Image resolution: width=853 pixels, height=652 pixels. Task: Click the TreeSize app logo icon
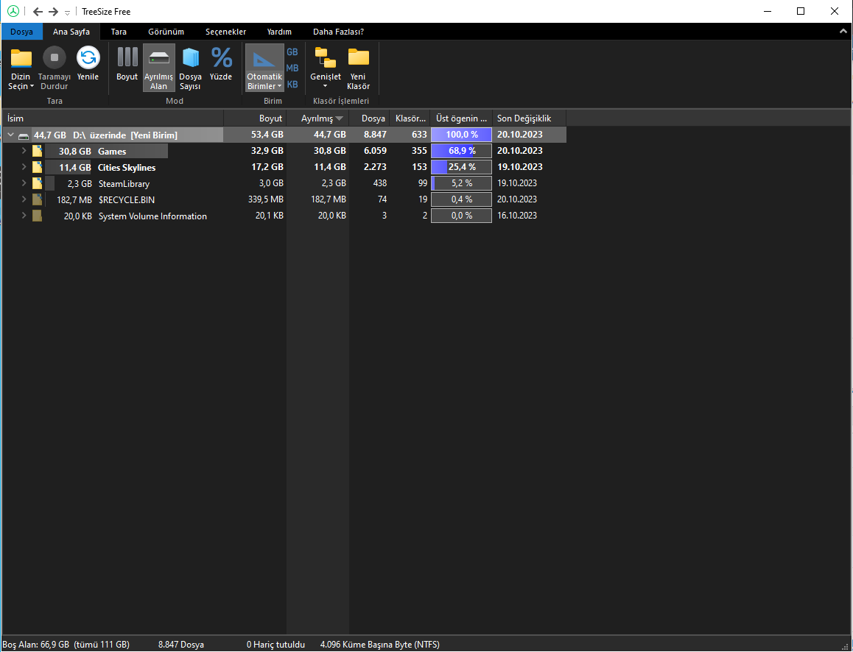click(x=13, y=12)
